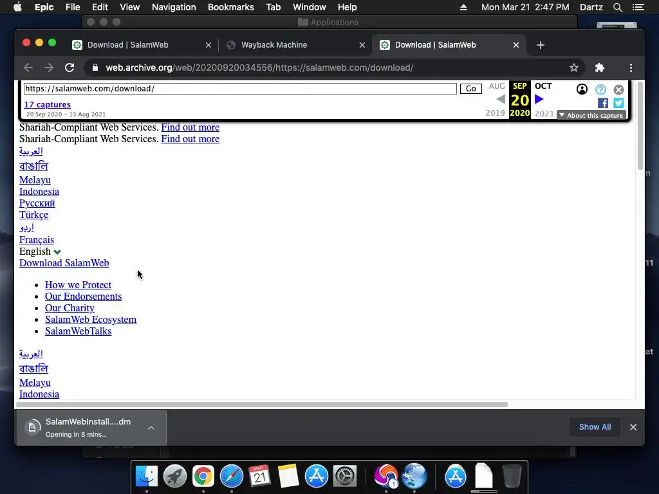The height and width of the screenshot is (494, 659).
Task: Click second Find out more link
Action: click(x=190, y=139)
